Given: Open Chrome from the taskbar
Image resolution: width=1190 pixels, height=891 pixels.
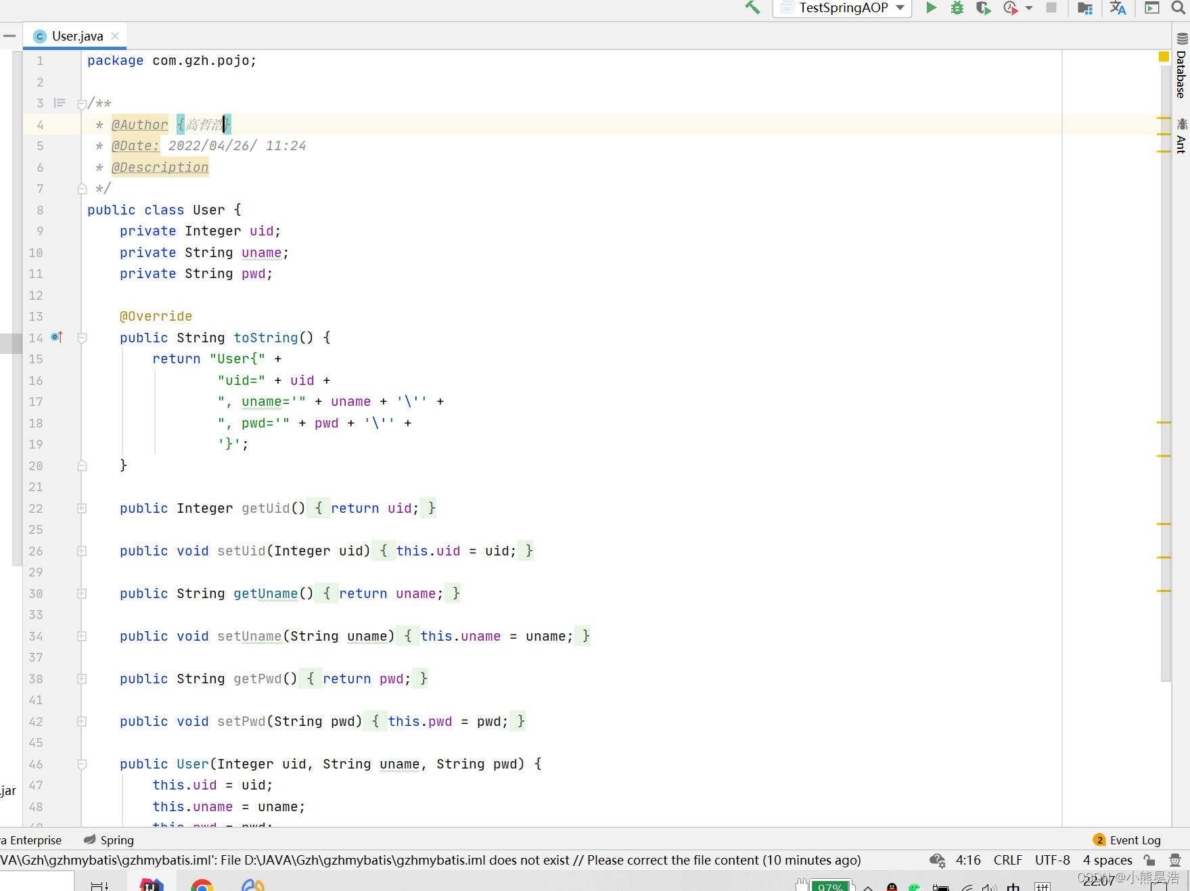Looking at the screenshot, I should click(x=202, y=886).
